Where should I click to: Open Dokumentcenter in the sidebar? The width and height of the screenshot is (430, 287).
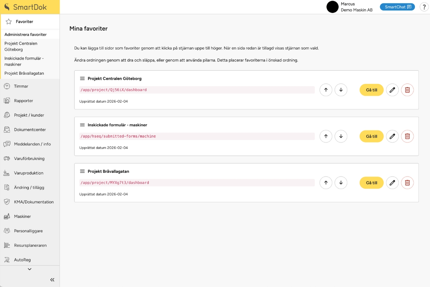pyautogui.click(x=30, y=130)
